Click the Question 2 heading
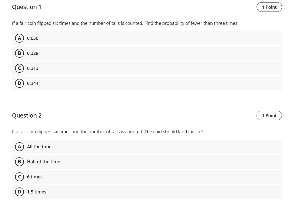 pyautogui.click(x=27, y=116)
